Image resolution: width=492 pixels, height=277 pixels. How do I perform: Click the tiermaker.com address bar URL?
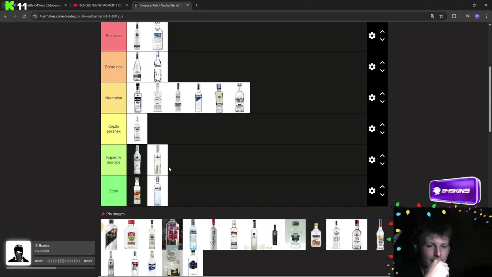(x=81, y=16)
